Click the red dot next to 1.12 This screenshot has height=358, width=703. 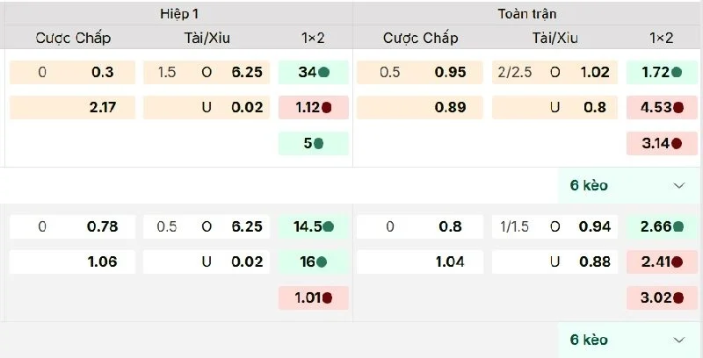point(327,108)
